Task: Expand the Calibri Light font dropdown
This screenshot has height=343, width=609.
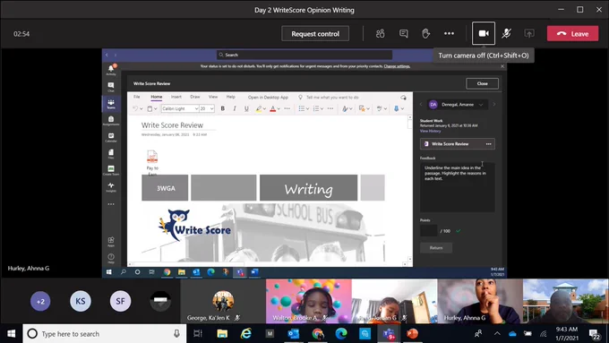Action: pyautogui.click(x=196, y=108)
